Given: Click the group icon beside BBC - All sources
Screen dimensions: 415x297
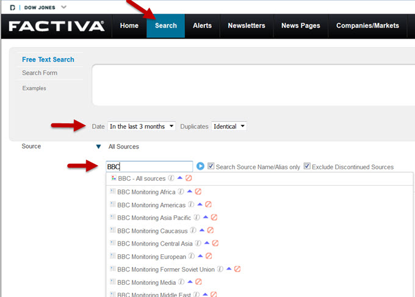Looking at the screenshot, I should pos(114,178).
